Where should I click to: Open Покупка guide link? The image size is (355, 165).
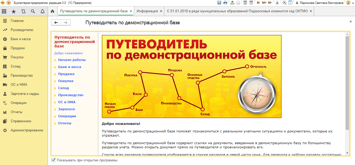[x=66, y=81]
